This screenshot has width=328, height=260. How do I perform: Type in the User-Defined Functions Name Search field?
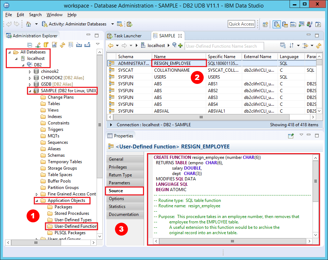[x=224, y=46]
